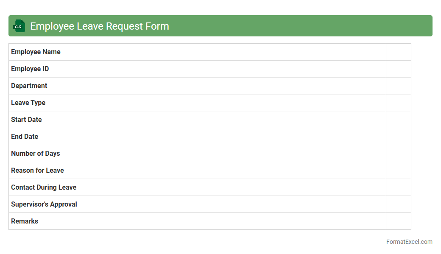Click the blank field next to Employee ID
Image resolution: width=441 pixels, height=254 pixels.
coord(398,69)
